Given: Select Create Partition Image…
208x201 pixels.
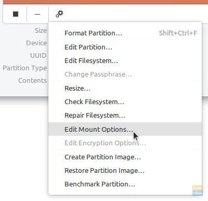Looking at the screenshot, I should pyautogui.click(x=125, y=157).
